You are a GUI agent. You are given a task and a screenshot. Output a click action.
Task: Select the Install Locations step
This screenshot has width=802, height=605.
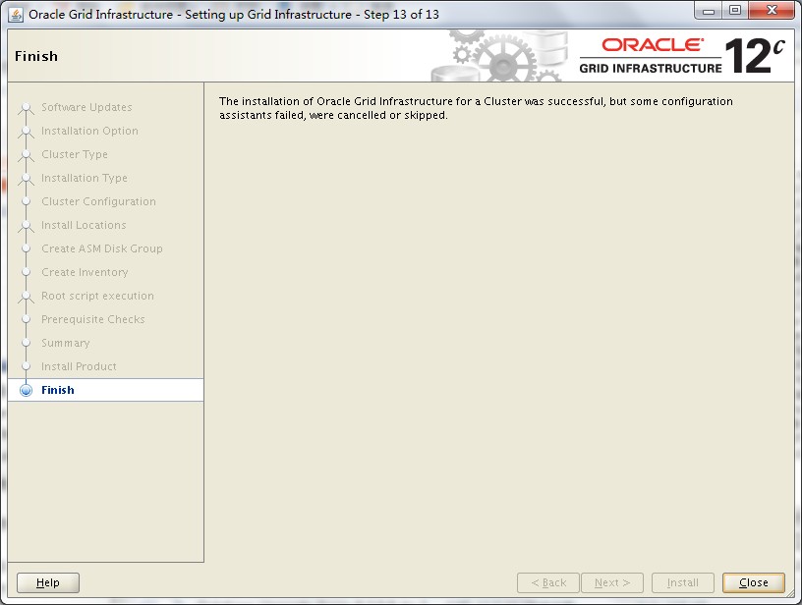(x=84, y=225)
